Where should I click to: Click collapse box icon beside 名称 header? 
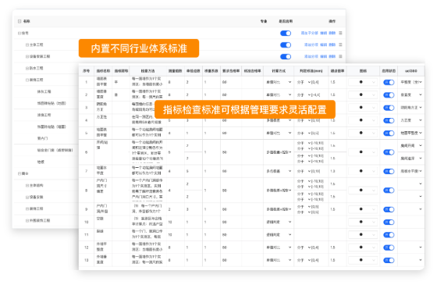[x=20, y=21]
